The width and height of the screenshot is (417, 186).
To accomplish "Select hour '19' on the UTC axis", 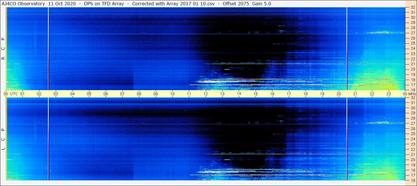I will tap(322, 94).
